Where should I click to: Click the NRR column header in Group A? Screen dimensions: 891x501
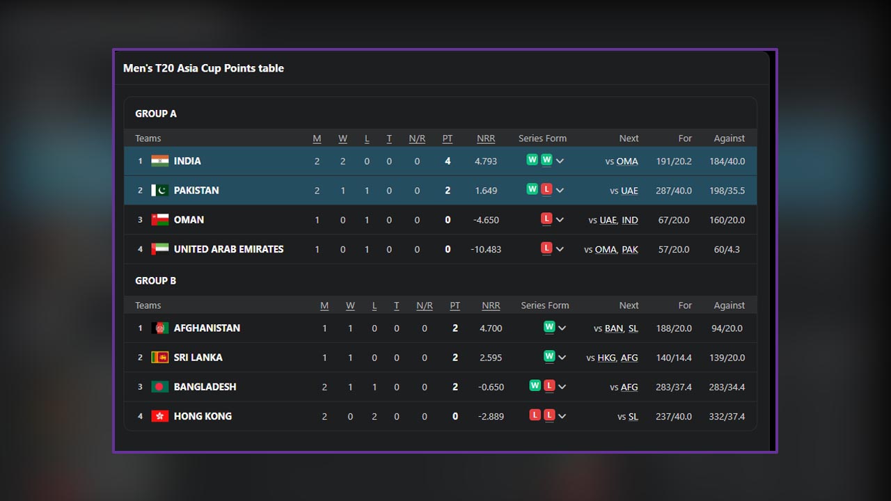(x=486, y=138)
